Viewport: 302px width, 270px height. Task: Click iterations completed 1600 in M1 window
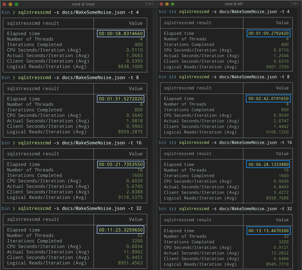284,175
